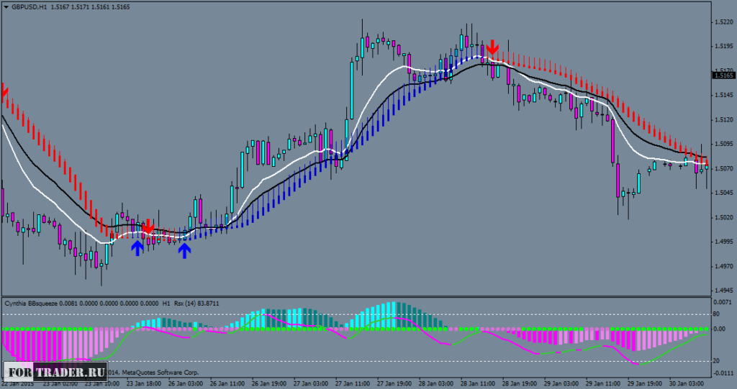Click the red sell arrow near 28 Jan 11:00
This screenshot has width=737, height=389.
click(x=492, y=47)
